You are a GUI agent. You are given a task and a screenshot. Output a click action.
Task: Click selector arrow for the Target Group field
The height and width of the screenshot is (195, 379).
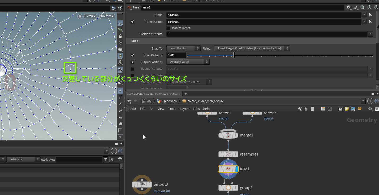click(x=371, y=22)
